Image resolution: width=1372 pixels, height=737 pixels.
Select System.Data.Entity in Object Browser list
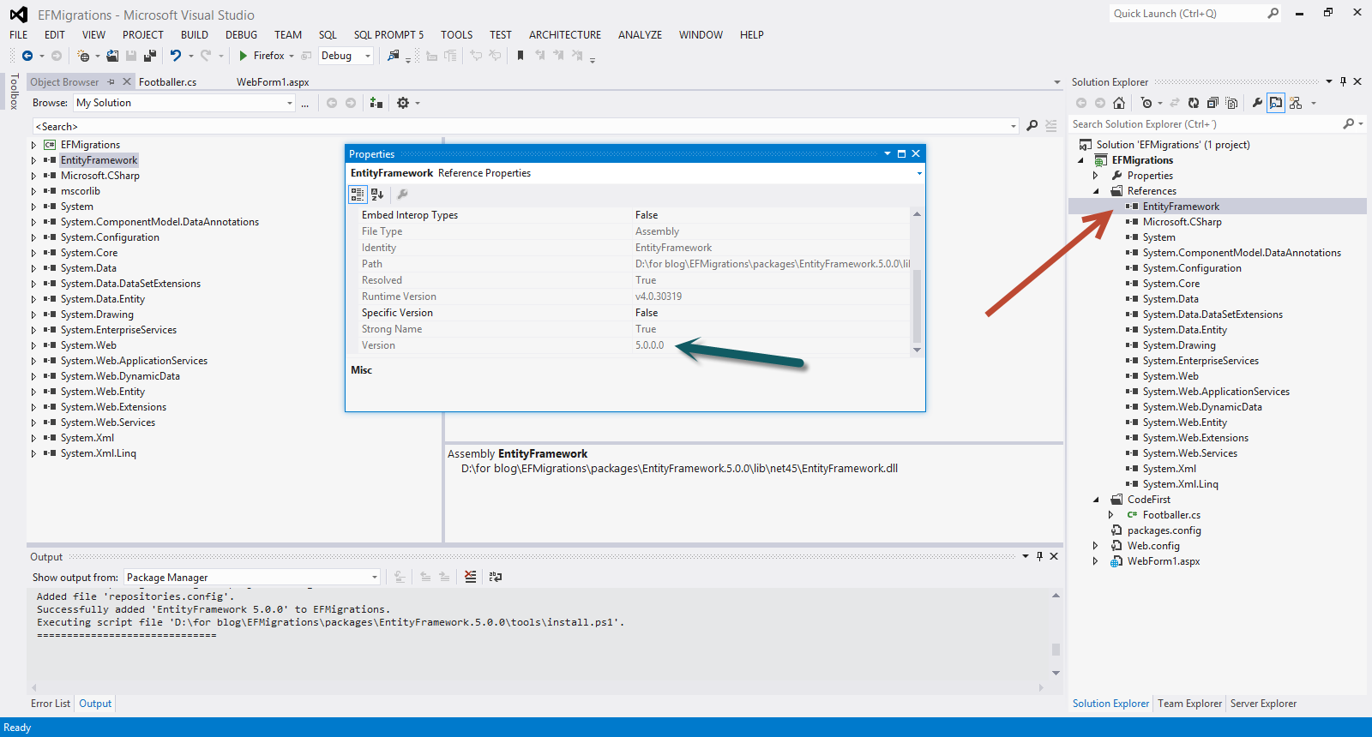click(103, 299)
